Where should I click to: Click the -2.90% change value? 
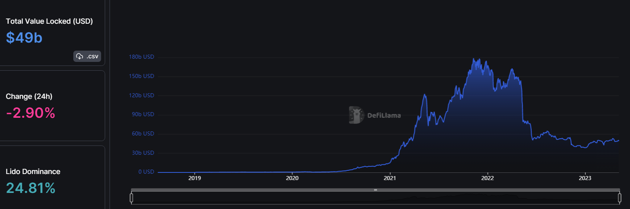point(31,113)
